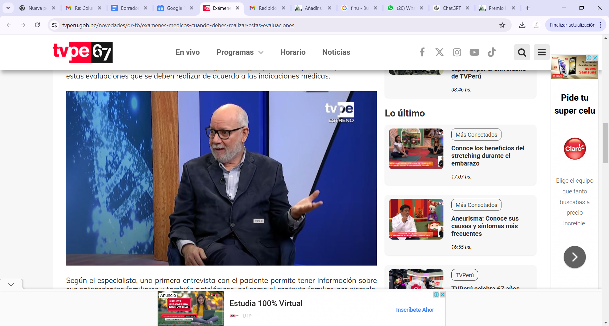The width and height of the screenshot is (609, 326).
Task: Go forward with browser forward arrow
Action: click(x=23, y=25)
